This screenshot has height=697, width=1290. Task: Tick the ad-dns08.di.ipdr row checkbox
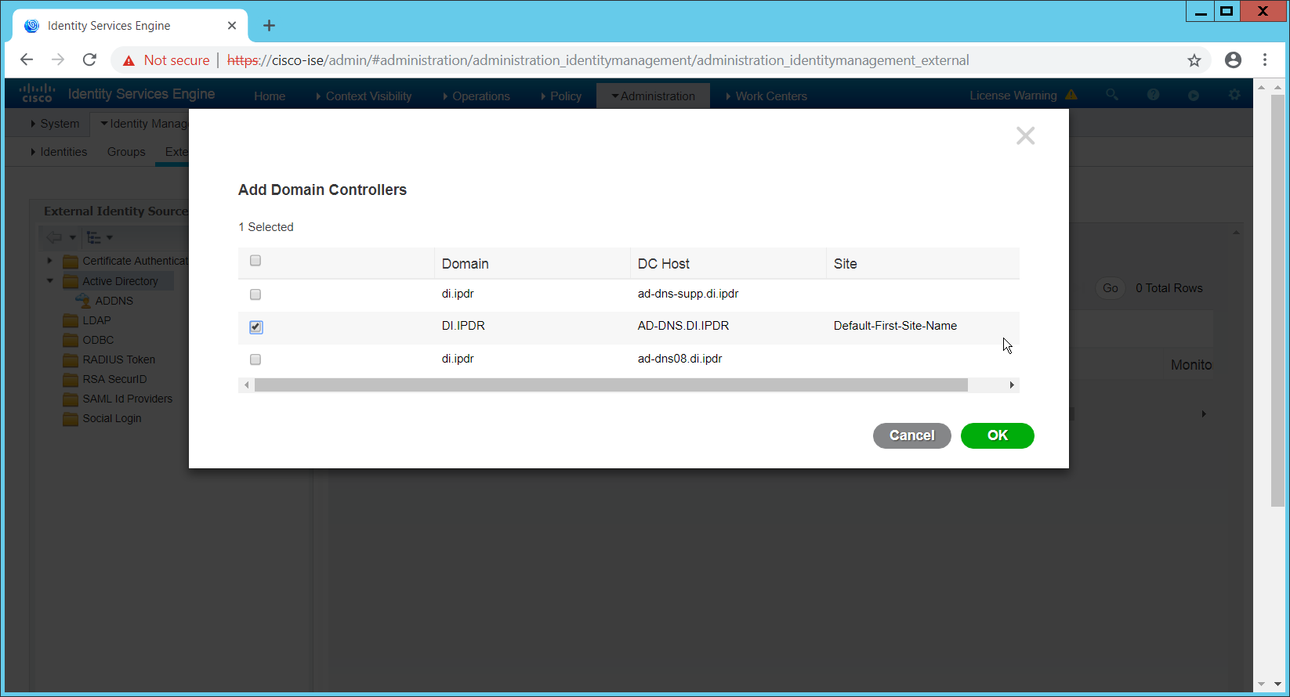255,359
